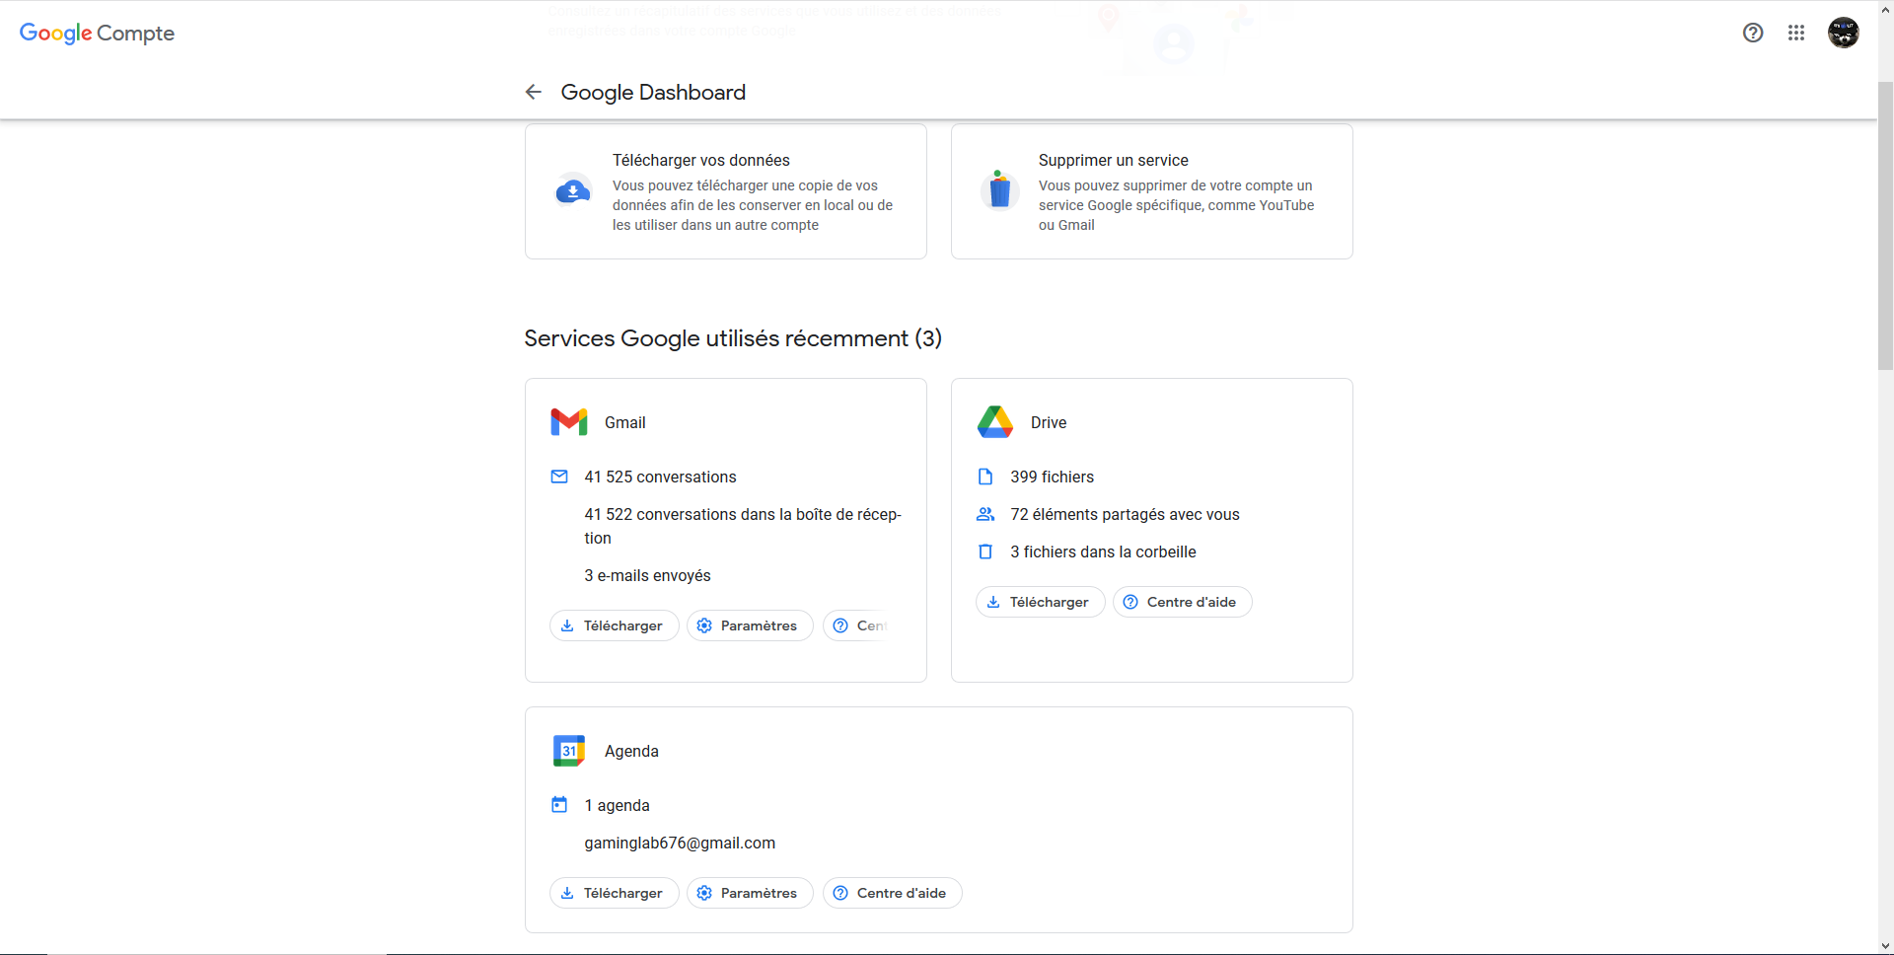1894x955 pixels.
Task: Open the account profile avatar
Action: click(x=1843, y=33)
